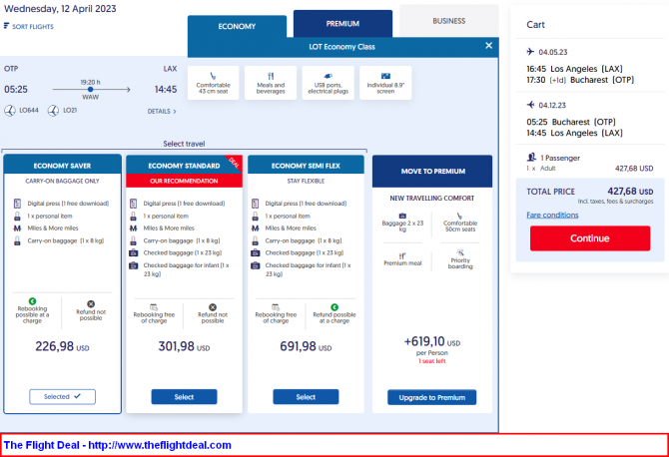Image resolution: width=669 pixels, height=457 pixels.
Task: Click the red Continue button
Action: [590, 238]
